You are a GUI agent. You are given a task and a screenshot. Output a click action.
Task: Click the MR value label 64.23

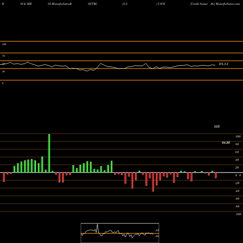point(226,143)
